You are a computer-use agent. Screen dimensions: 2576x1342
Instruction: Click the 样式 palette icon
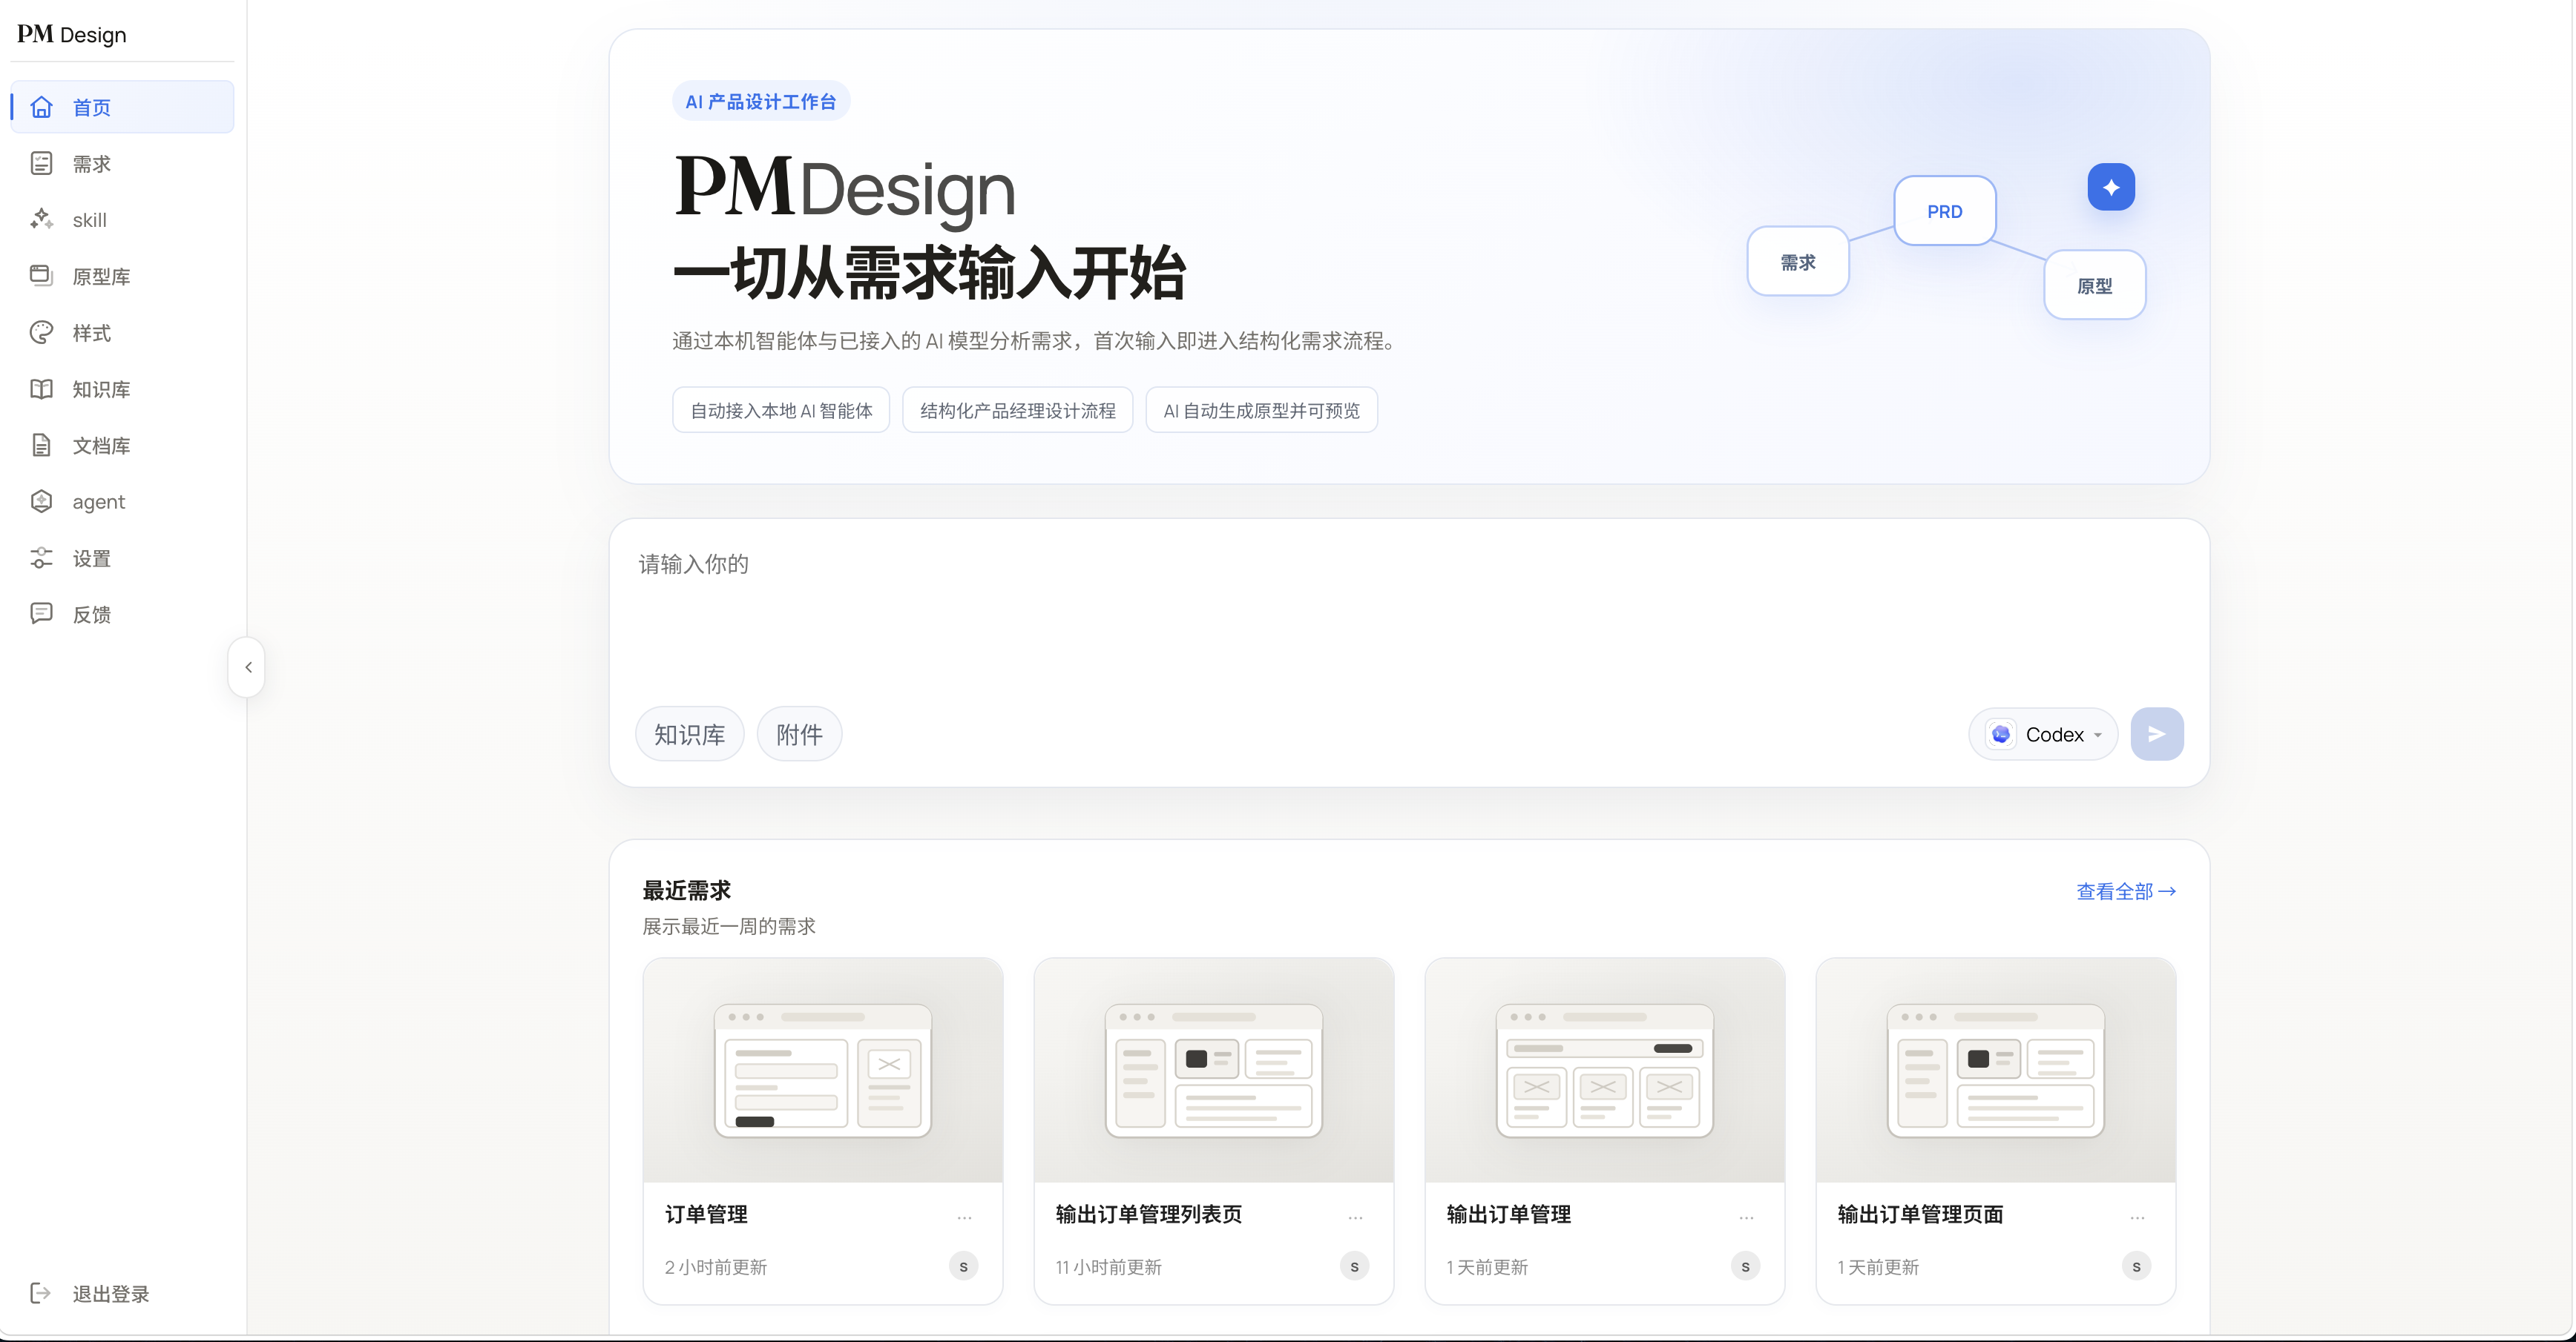[41, 333]
